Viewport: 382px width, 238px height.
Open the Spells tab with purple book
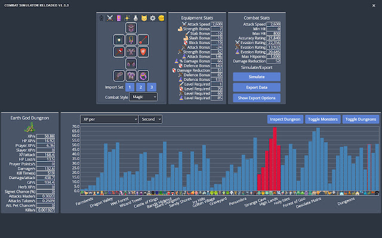[119, 18]
